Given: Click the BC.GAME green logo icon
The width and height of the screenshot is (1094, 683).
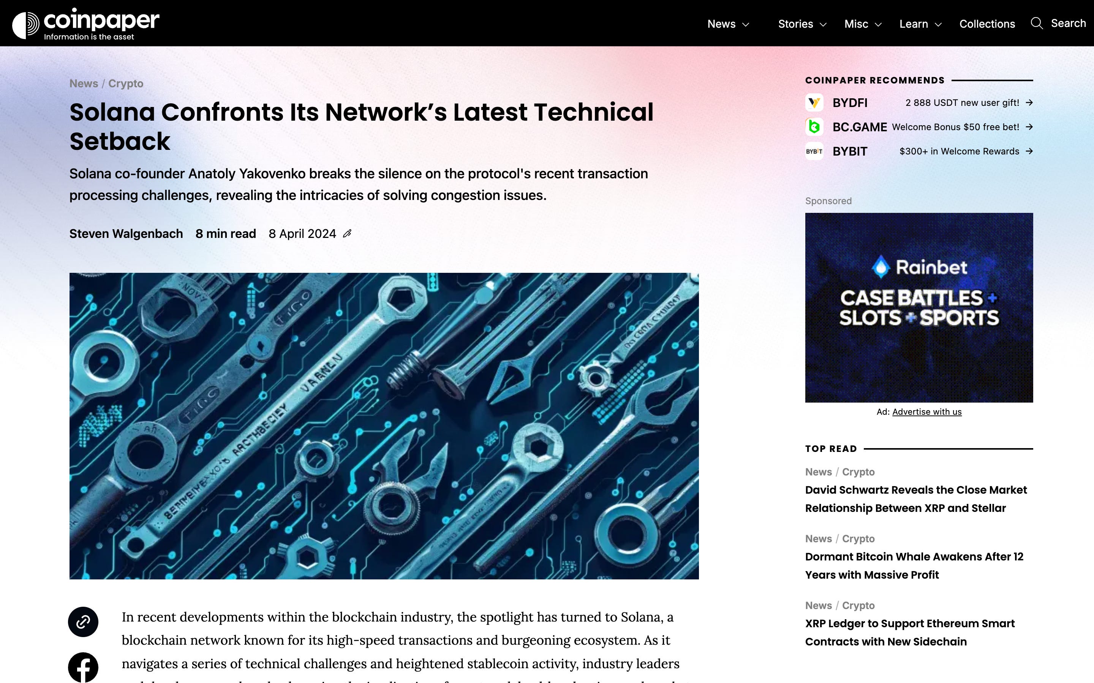Looking at the screenshot, I should coord(814,127).
